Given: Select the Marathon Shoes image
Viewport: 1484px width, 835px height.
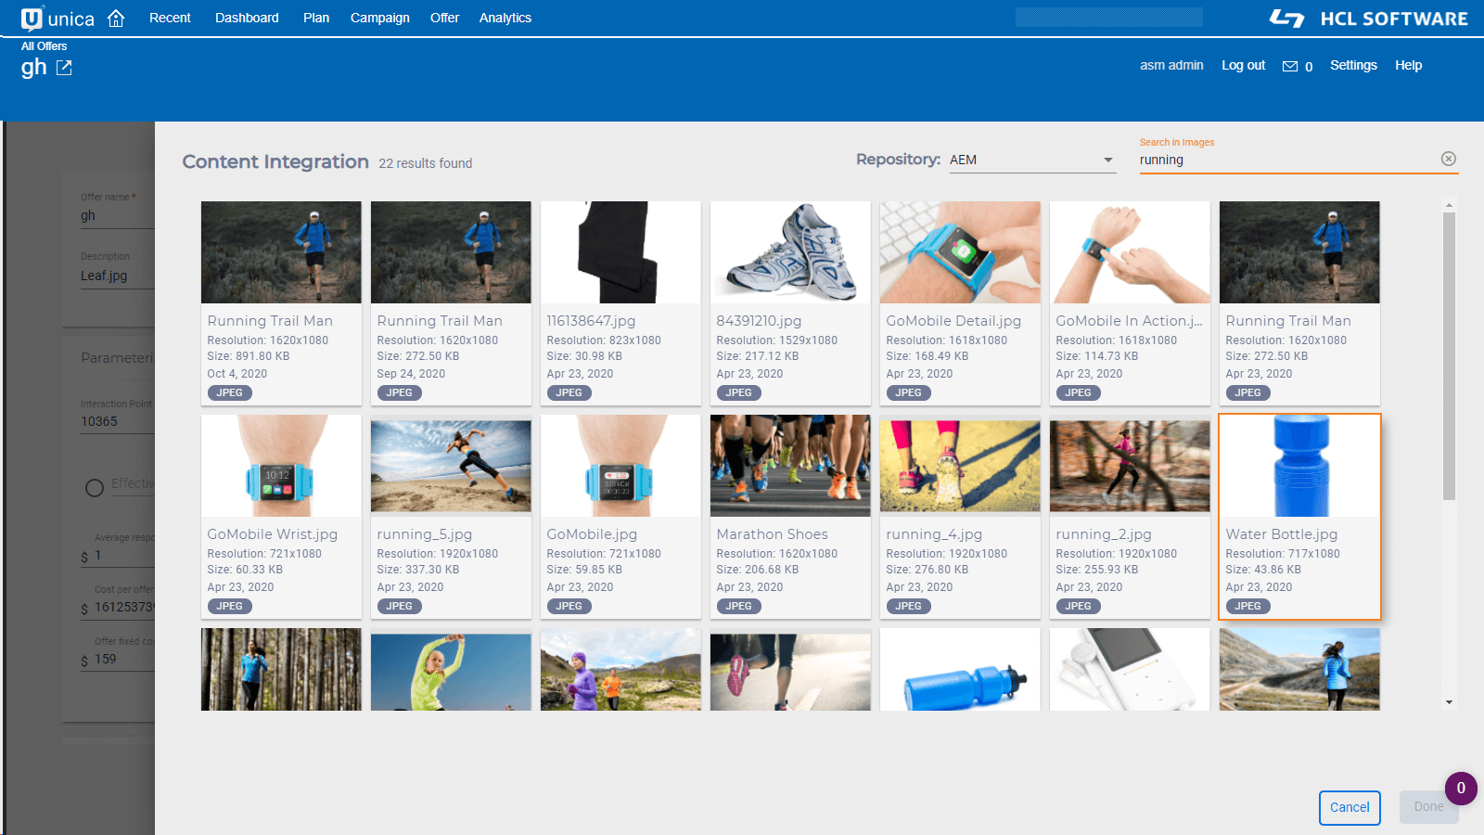Looking at the screenshot, I should point(790,467).
